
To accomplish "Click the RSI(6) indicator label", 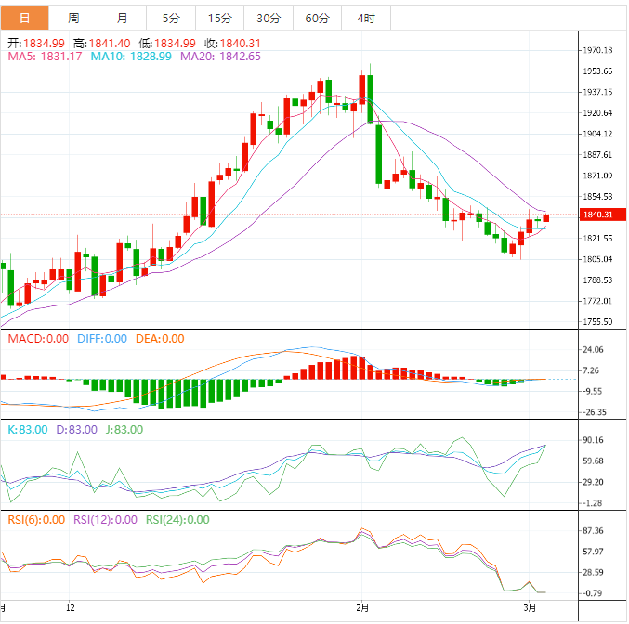I will (x=36, y=520).
